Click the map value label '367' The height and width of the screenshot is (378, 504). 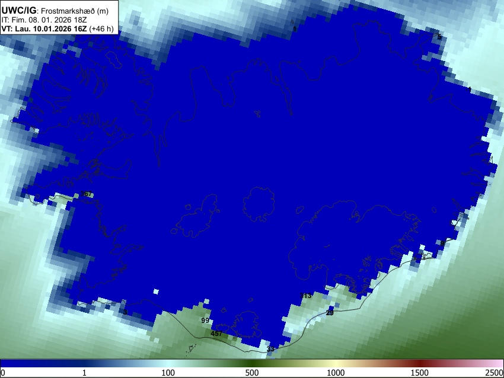(86, 194)
